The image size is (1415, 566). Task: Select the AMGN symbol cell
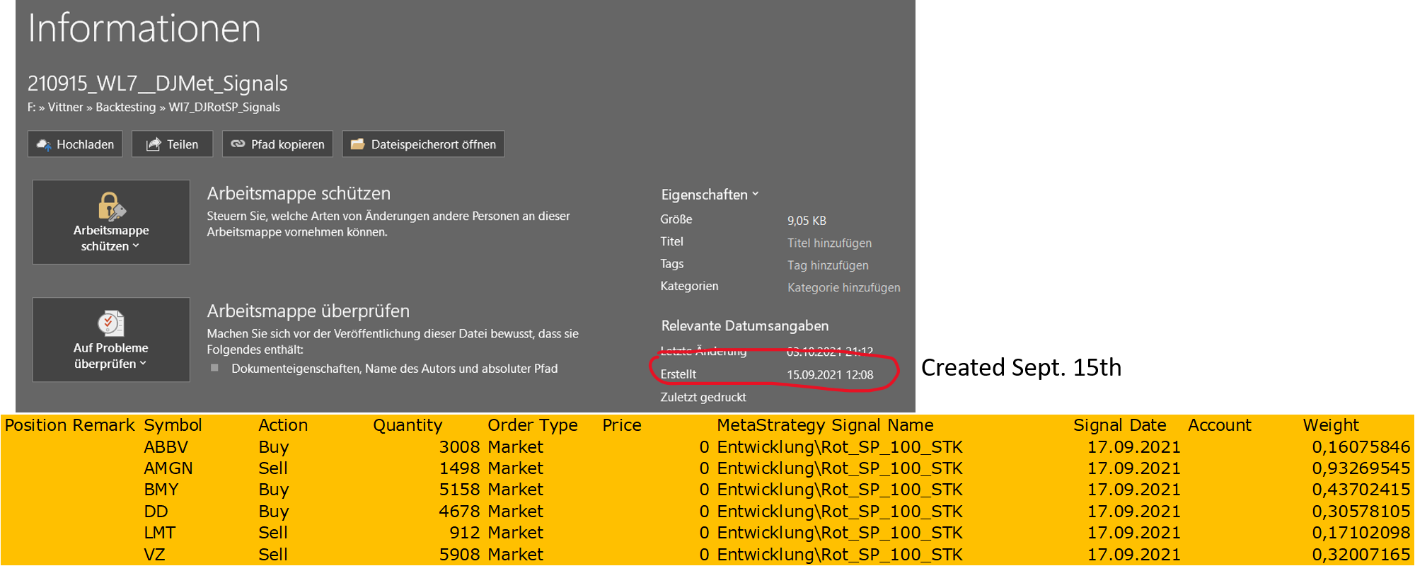168,468
